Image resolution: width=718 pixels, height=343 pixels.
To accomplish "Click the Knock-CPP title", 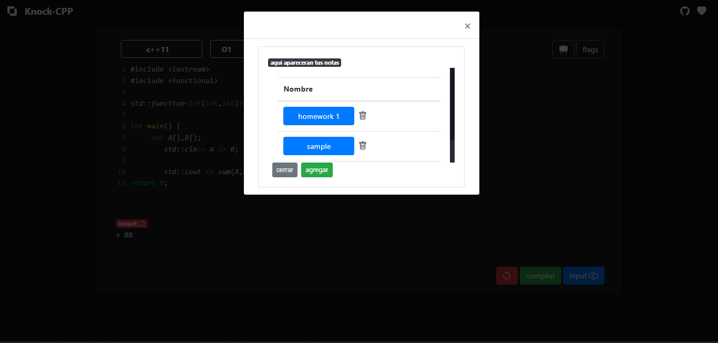I will click(49, 11).
